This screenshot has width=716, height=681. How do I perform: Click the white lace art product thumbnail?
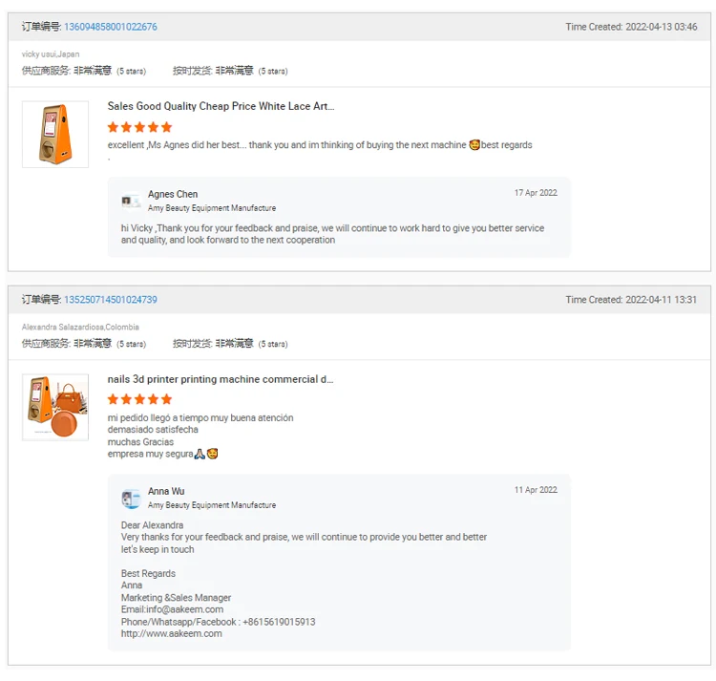[55, 135]
